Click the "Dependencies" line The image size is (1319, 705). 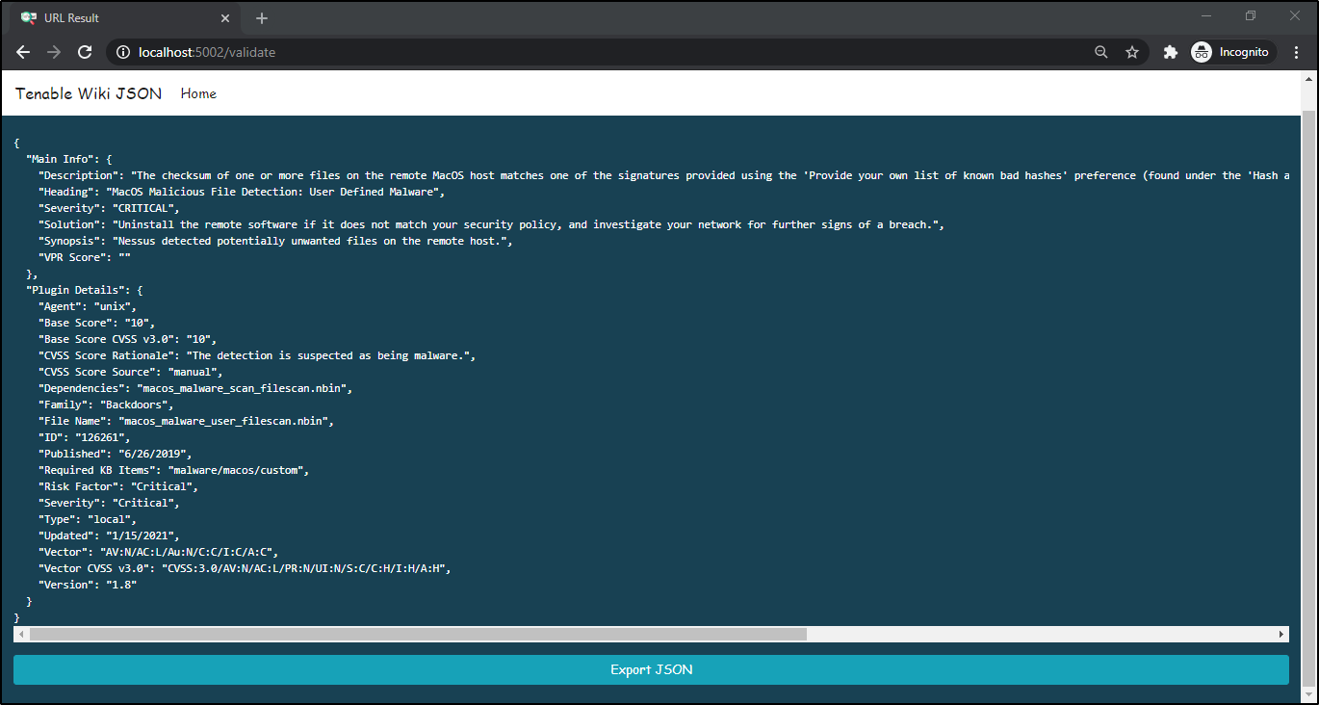pyautogui.click(x=195, y=388)
